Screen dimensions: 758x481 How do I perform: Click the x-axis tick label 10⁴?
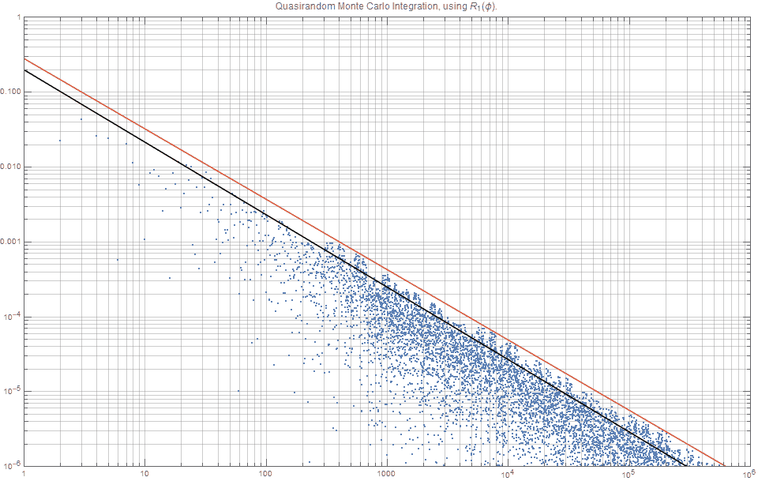[x=507, y=474]
